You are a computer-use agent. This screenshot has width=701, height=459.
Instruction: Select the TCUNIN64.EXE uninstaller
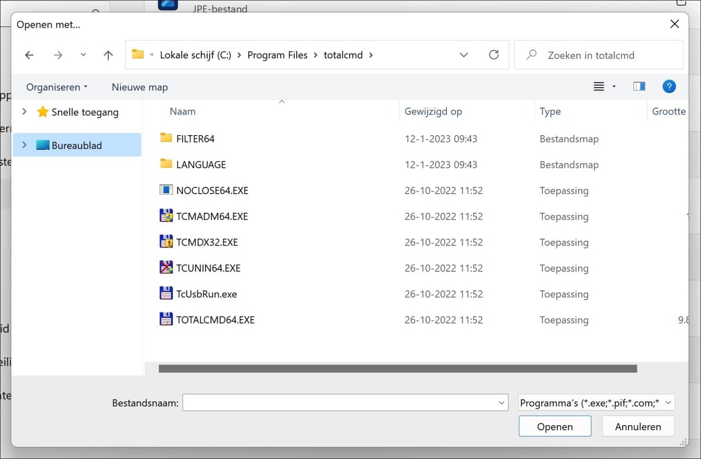tap(209, 268)
